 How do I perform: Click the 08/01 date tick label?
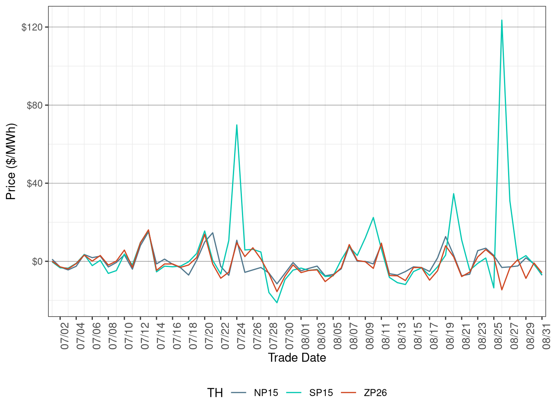(306, 336)
